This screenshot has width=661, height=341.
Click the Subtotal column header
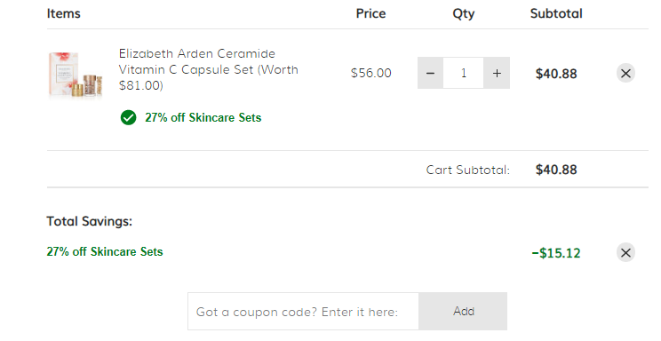[556, 13]
